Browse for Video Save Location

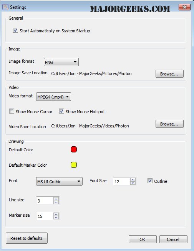coord(169,124)
